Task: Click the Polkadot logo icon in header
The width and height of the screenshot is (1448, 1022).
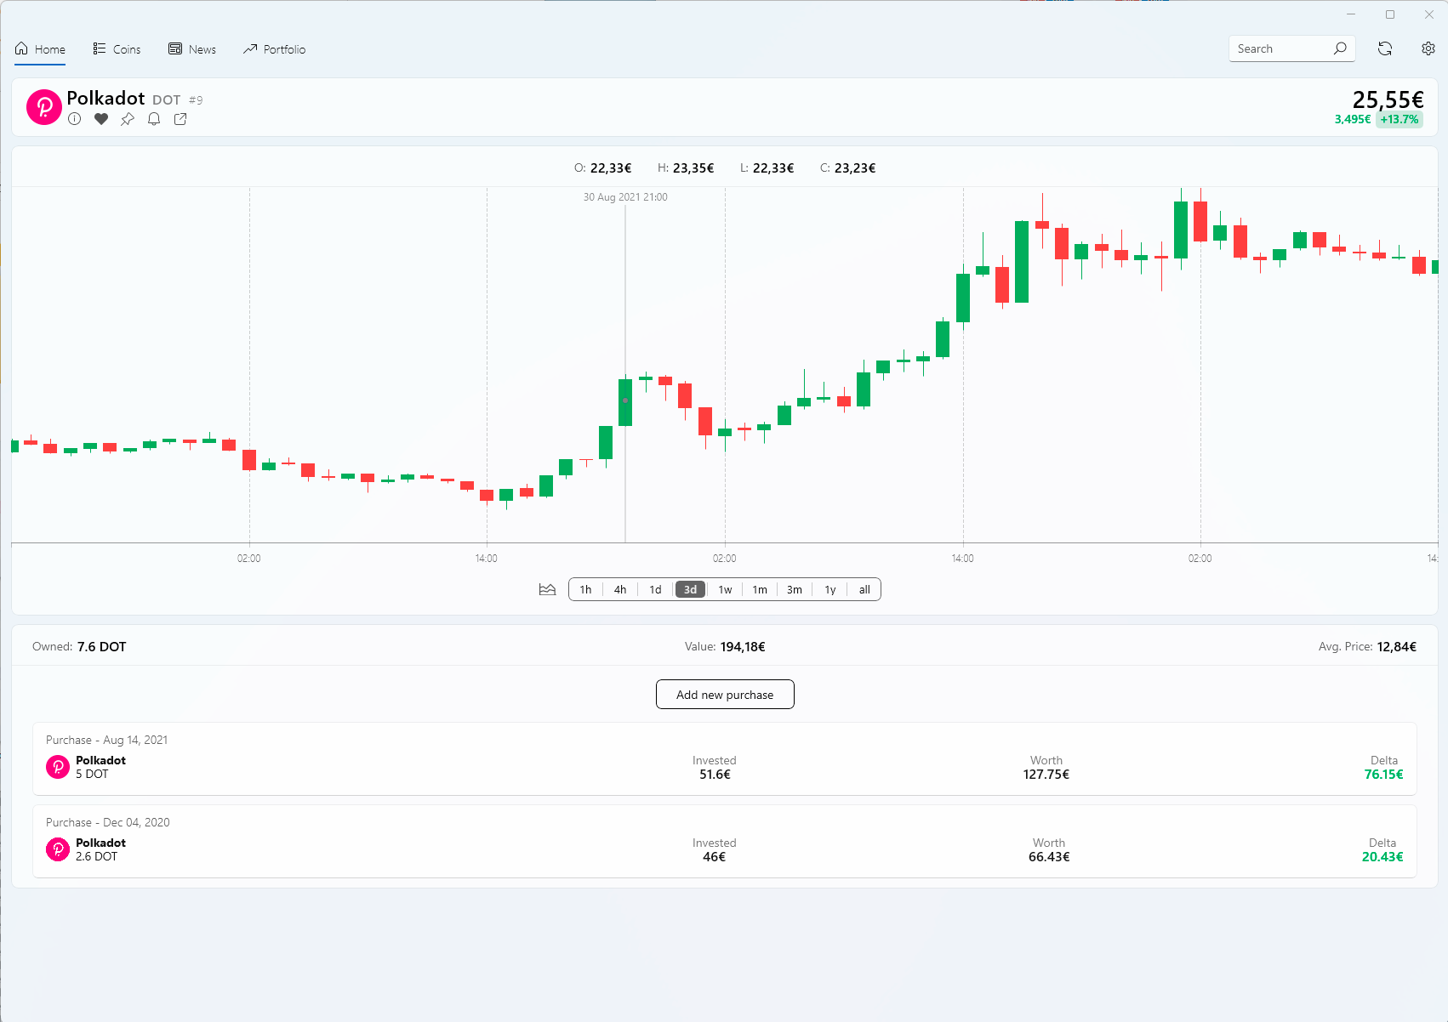Action: point(44,107)
